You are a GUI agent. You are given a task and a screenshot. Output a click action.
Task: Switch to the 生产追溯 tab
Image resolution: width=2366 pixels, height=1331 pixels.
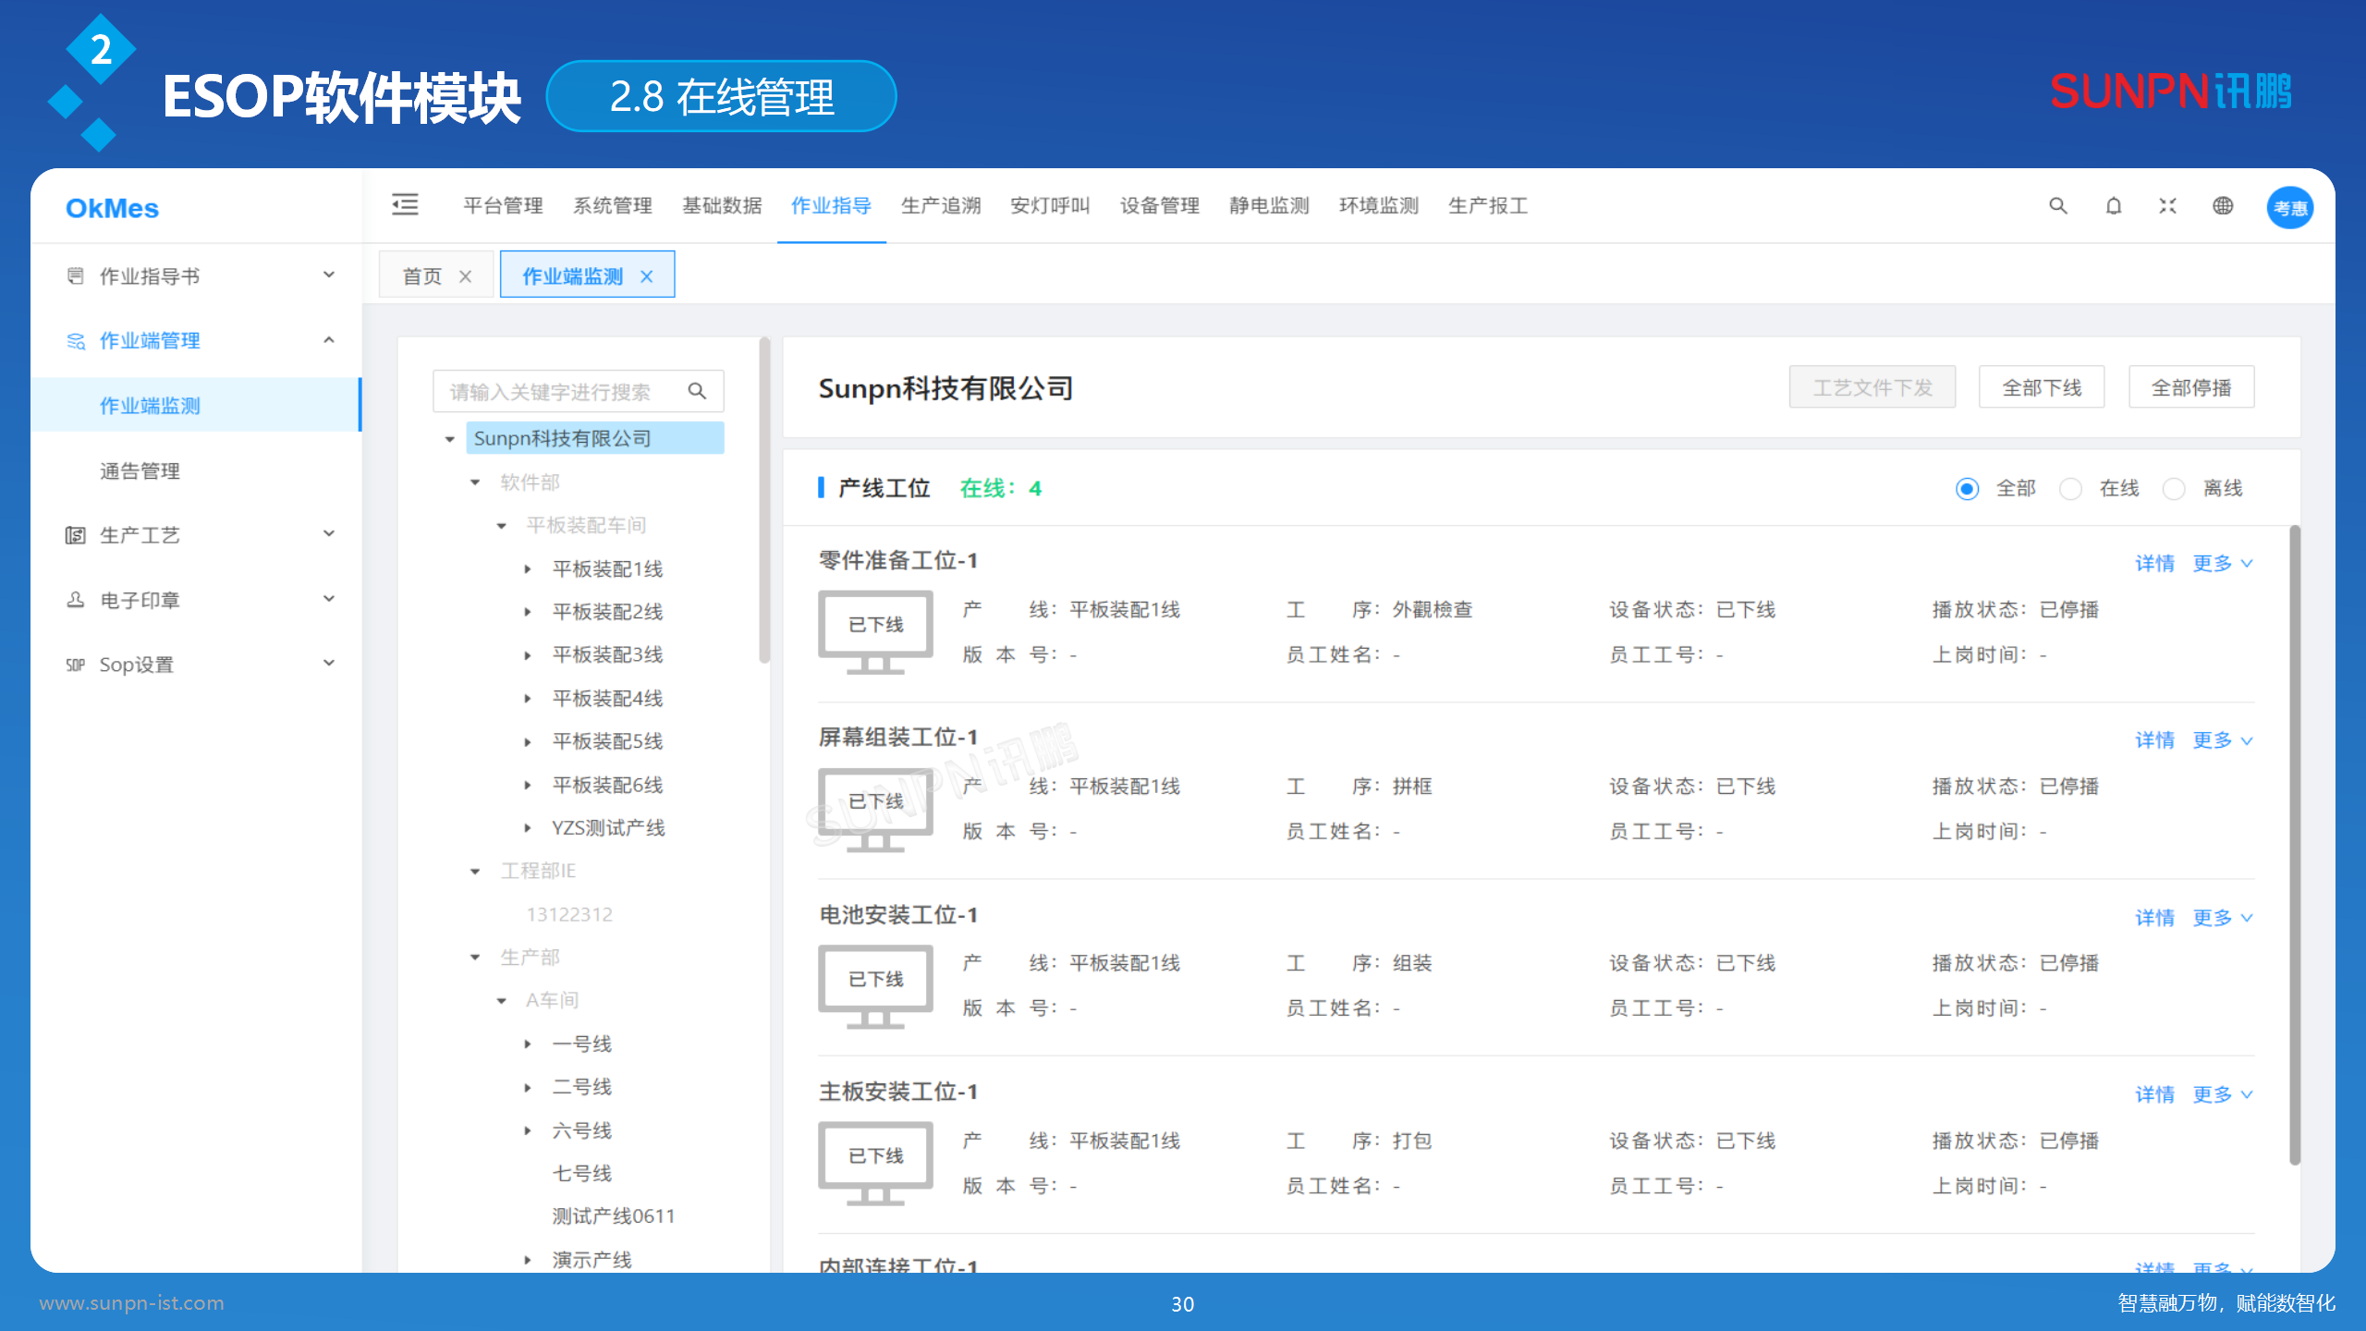point(940,205)
